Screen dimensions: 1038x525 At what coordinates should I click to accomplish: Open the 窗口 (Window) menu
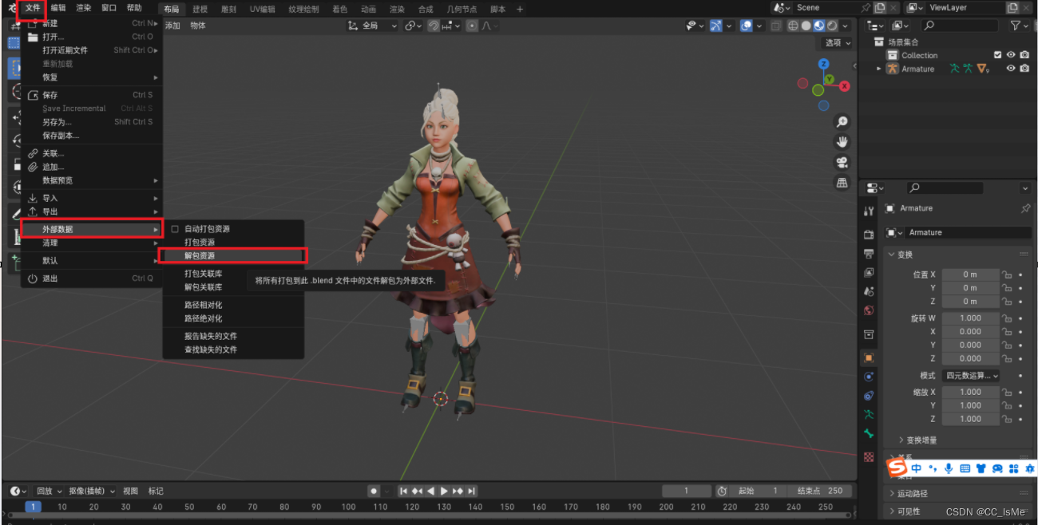coord(109,8)
